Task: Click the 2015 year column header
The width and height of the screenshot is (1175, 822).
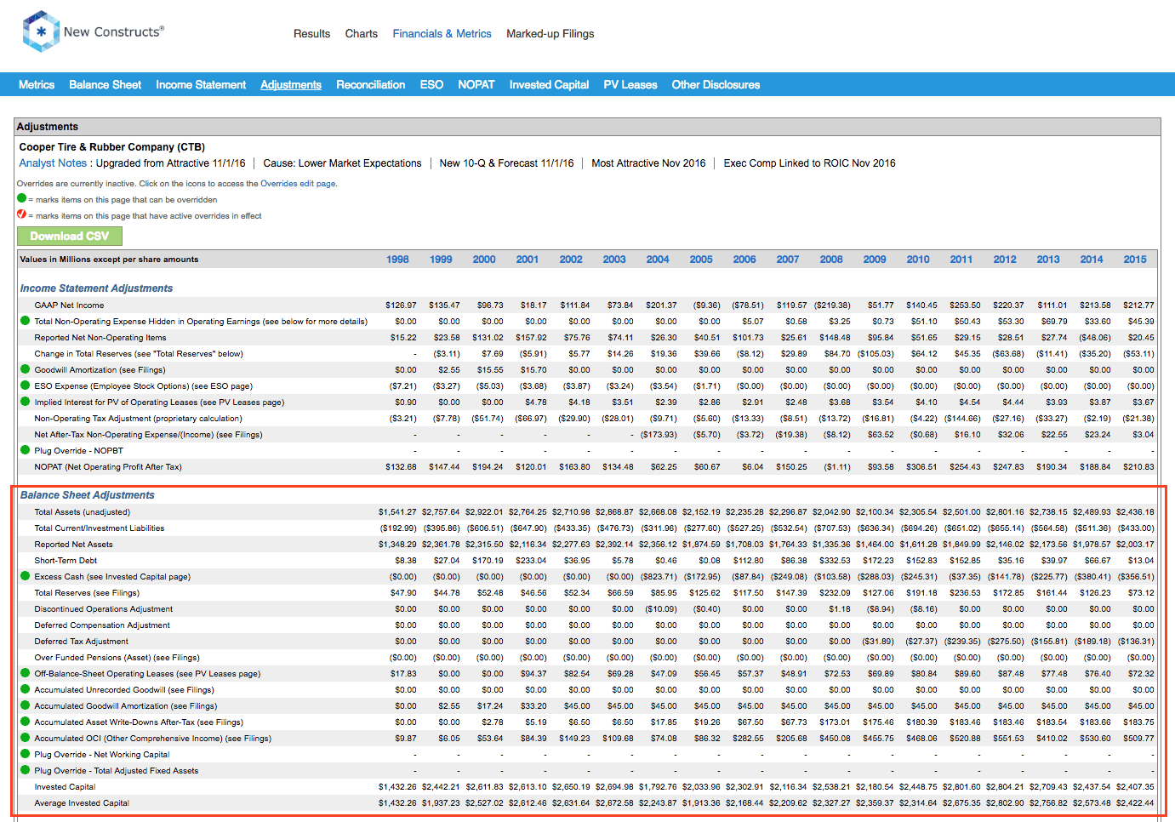Action: tap(1135, 260)
